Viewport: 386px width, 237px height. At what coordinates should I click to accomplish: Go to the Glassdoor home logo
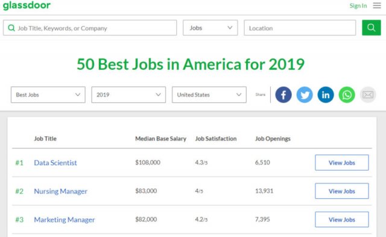(x=27, y=5)
